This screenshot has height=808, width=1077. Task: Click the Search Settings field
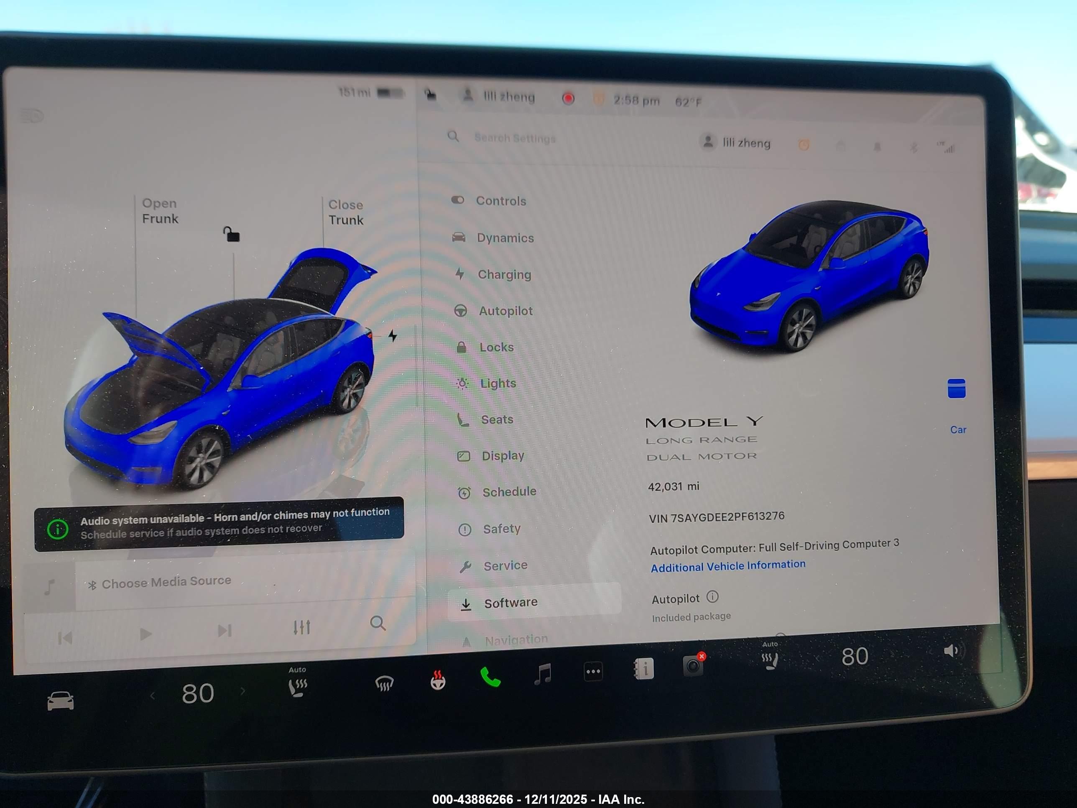click(x=515, y=138)
